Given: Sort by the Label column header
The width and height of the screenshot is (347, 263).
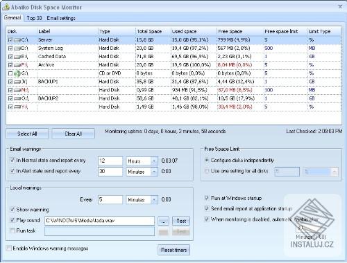Looking at the screenshot, I should coord(67,31).
